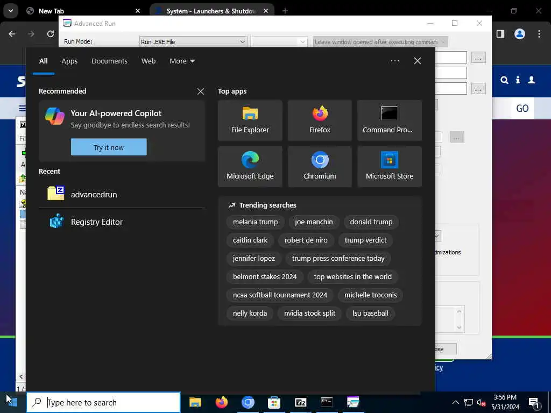Open the notification center icon
551x413 pixels.
pyautogui.click(x=534, y=403)
